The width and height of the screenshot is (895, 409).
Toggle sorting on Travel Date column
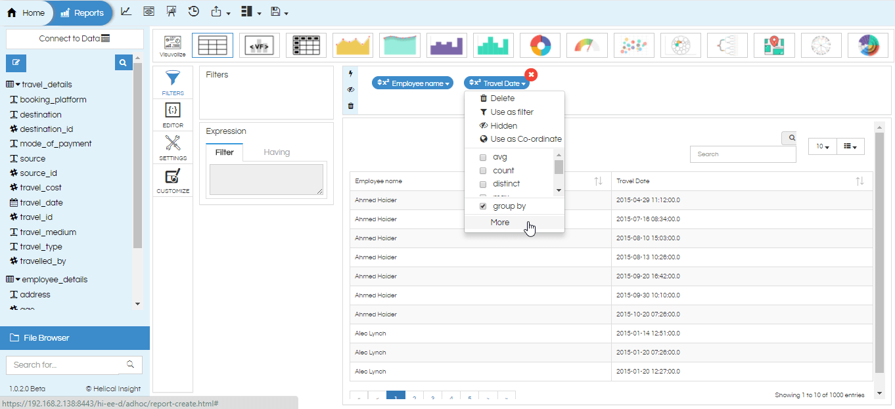tap(860, 181)
